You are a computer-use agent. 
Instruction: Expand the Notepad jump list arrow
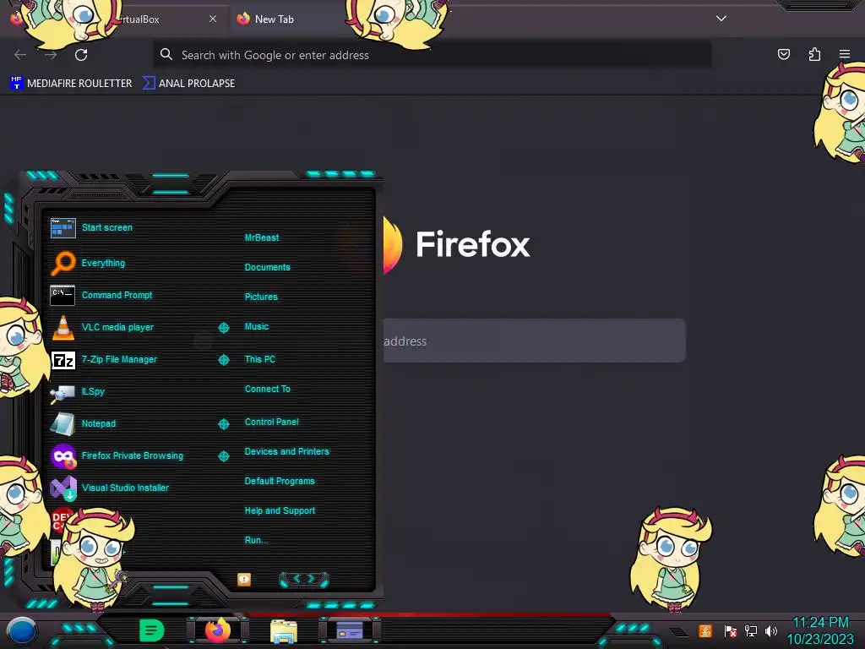tap(223, 424)
